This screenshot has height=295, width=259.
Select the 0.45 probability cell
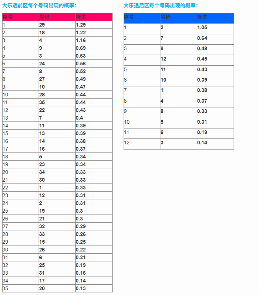[202, 59]
